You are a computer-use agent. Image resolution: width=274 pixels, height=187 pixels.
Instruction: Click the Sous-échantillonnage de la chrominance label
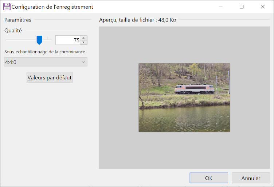click(x=45, y=52)
